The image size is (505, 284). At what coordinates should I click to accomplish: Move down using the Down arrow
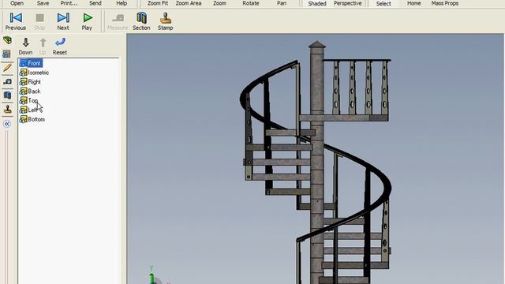coord(25,47)
